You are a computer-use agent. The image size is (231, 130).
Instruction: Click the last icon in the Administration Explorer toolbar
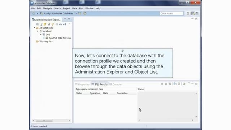[x=65, y=24]
